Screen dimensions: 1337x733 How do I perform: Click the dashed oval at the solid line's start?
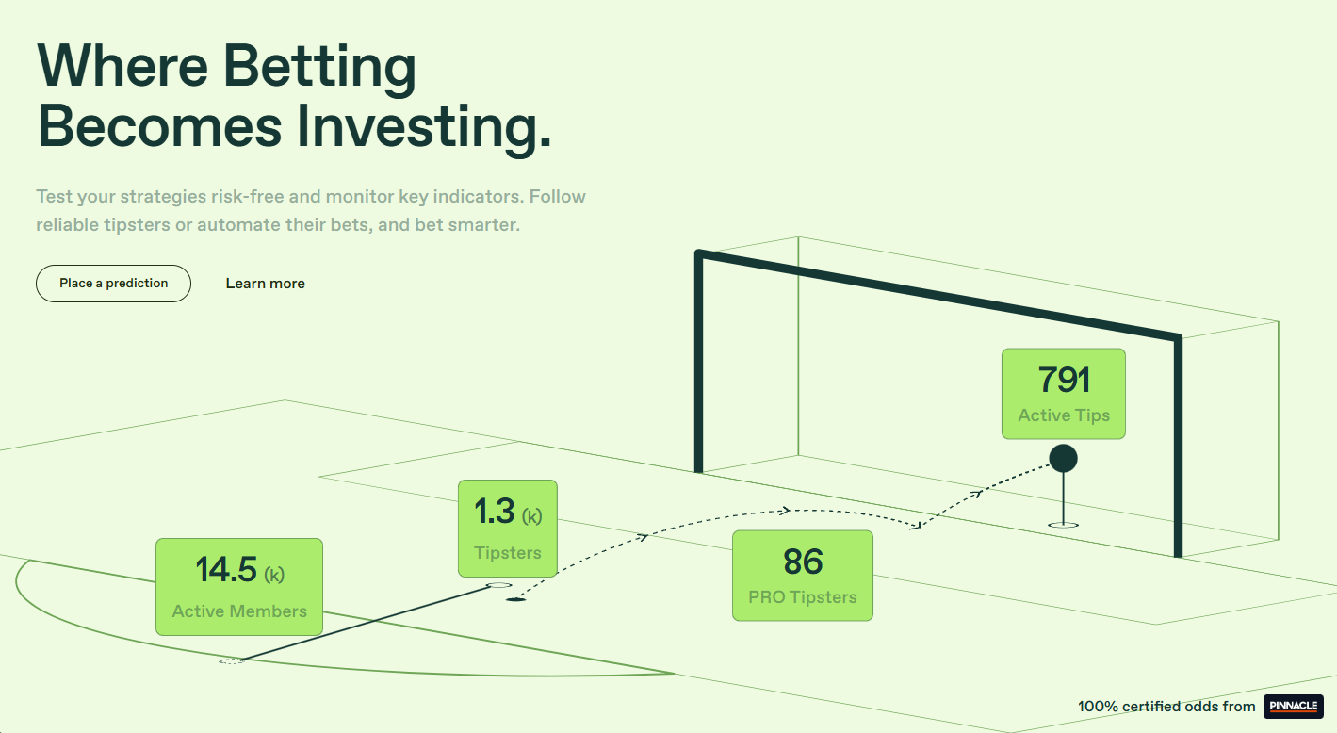pyautogui.click(x=231, y=661)
